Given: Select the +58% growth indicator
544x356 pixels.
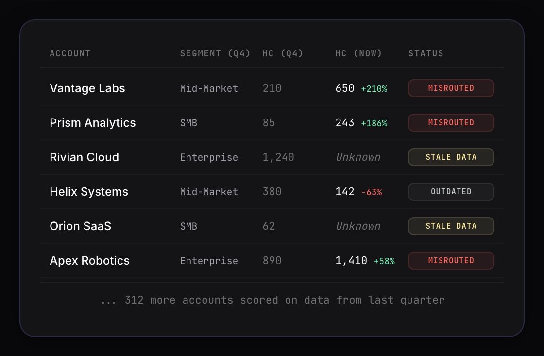Looking at the screenshot, I should [x=384, y=261].
